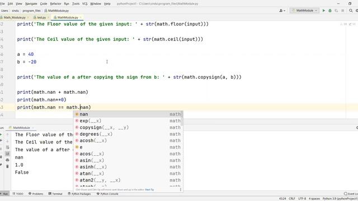Screen dimensions: 358x201
Task: Select nan completion suggestion
Action: (x=128, y=114)
